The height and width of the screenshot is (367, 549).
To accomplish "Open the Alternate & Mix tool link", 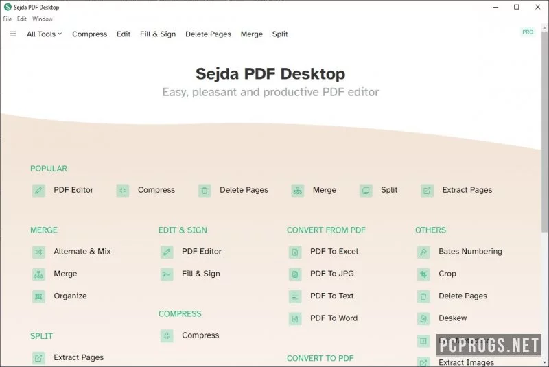I will coord(82,252).
